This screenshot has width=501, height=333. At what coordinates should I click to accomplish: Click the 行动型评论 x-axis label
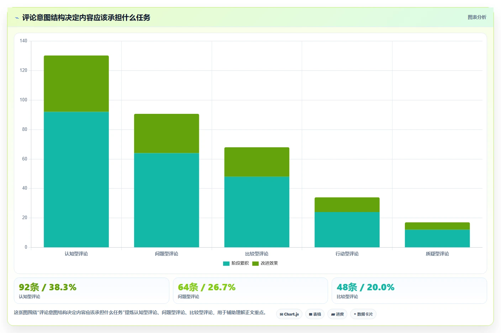click(x=347, y=254)
